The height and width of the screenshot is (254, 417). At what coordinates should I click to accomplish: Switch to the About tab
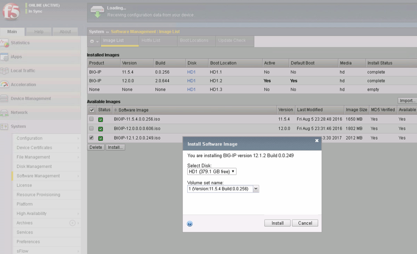66,32
